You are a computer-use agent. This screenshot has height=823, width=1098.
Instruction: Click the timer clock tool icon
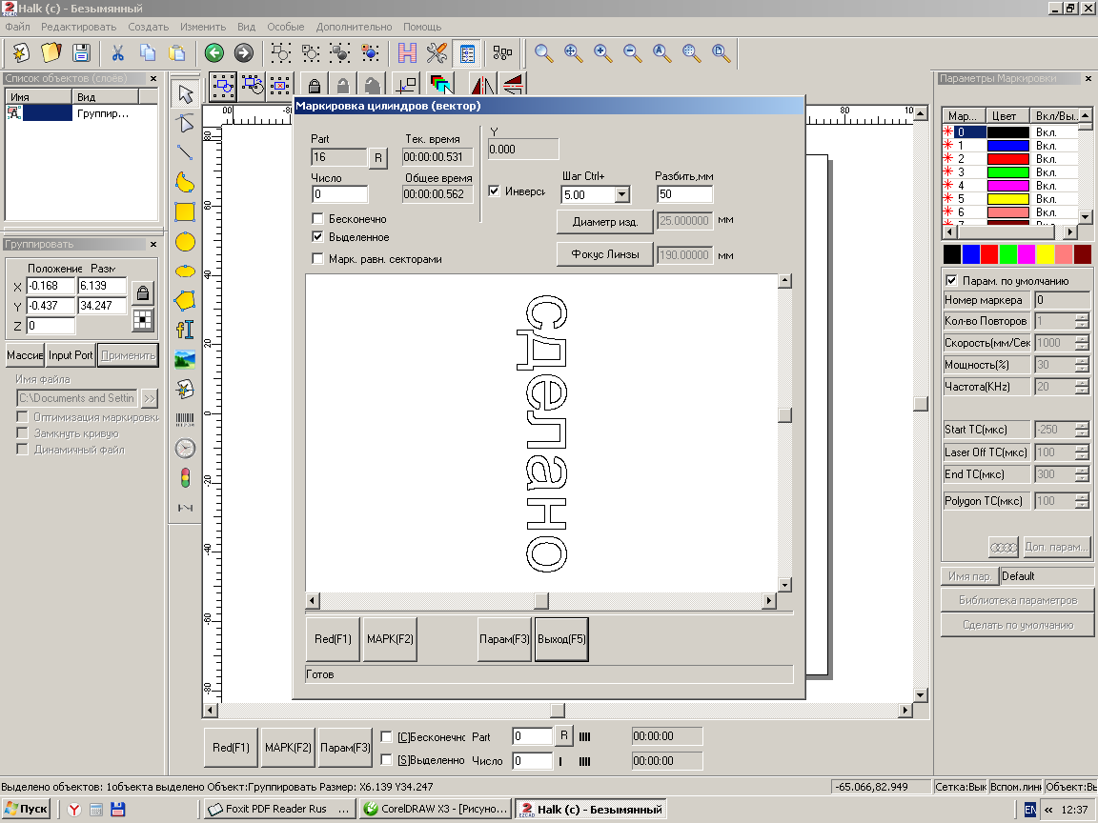[x=185, y=448]
